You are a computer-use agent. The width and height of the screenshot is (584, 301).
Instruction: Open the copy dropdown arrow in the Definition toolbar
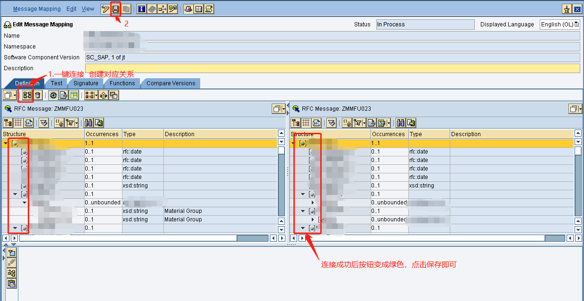click(x=15, y=95)
